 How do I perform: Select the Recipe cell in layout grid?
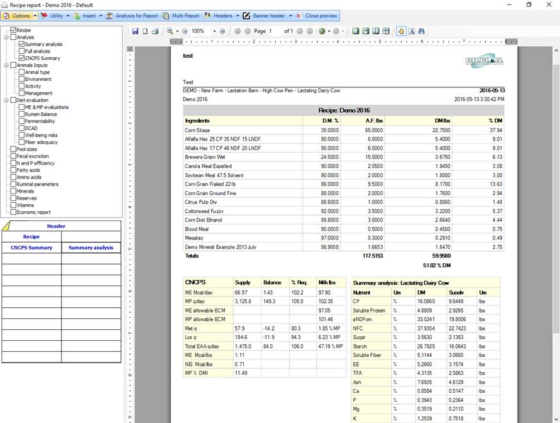click(x=31, y=237)
